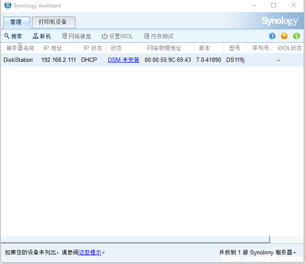Minimize the Synology Assistant window
This screenshot has width=305, height=264.
tap(254, 5)
